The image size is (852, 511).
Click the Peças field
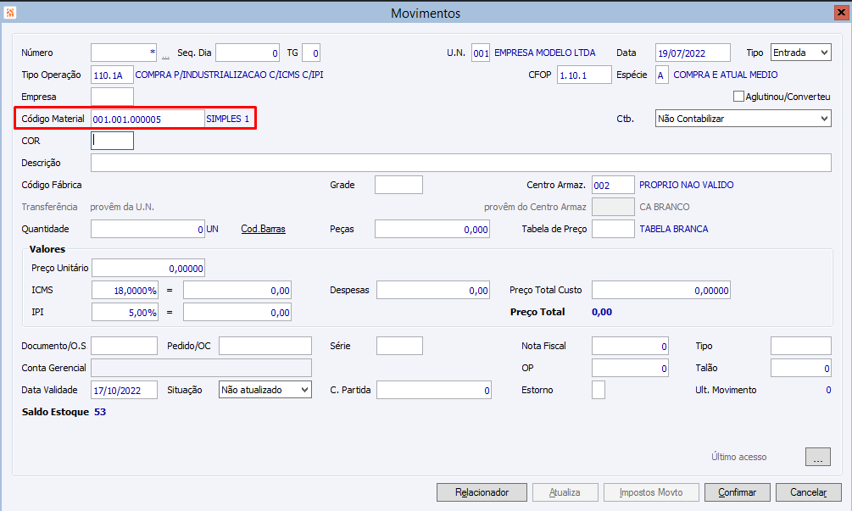click(x=432, y=229)
